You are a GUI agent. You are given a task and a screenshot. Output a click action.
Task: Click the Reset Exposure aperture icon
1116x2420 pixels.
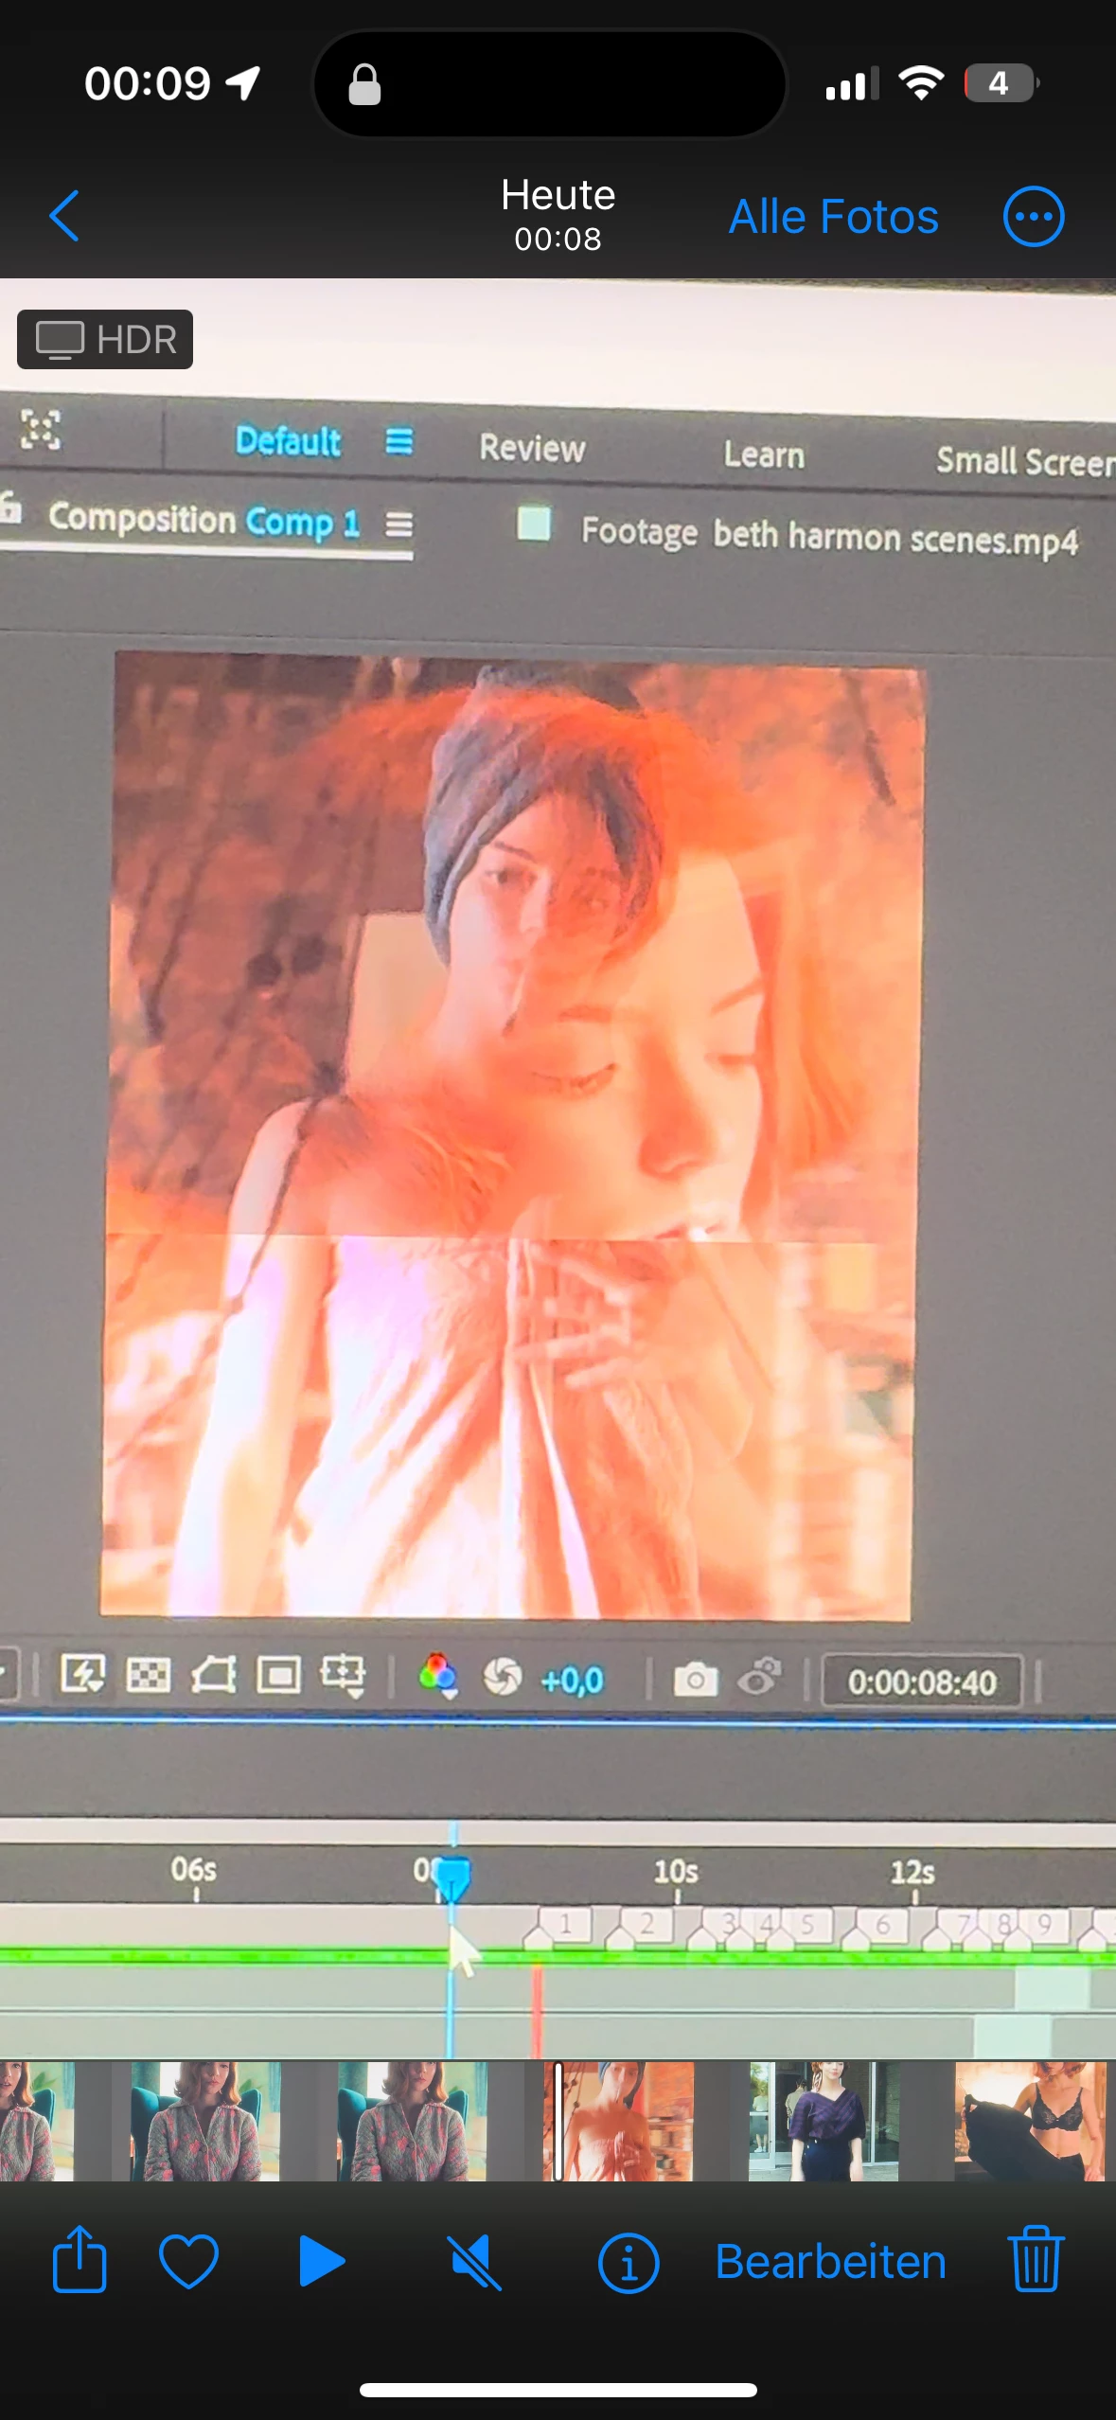503,1678
